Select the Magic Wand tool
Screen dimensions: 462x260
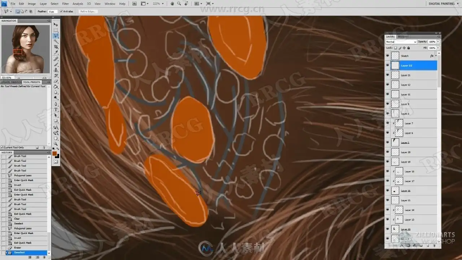(56, 41)
